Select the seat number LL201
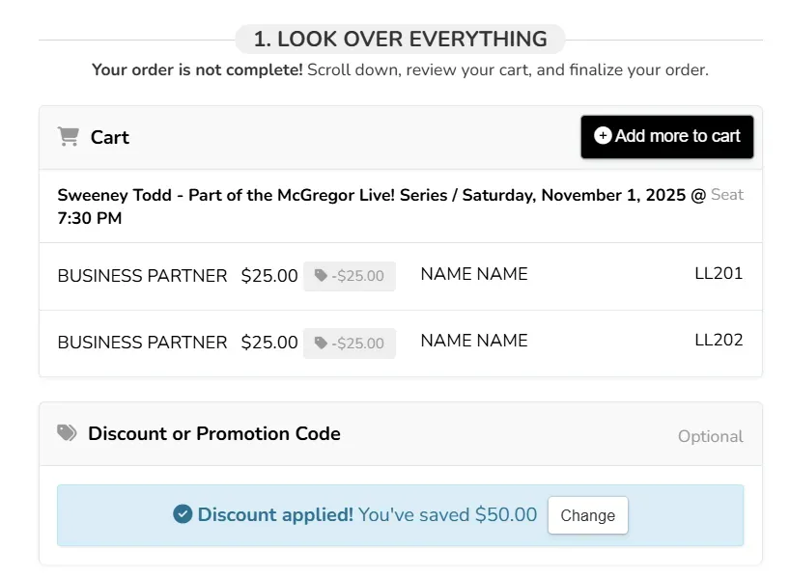Image resolution: width=790 pixels, height=578 pixels. [719, 274]
